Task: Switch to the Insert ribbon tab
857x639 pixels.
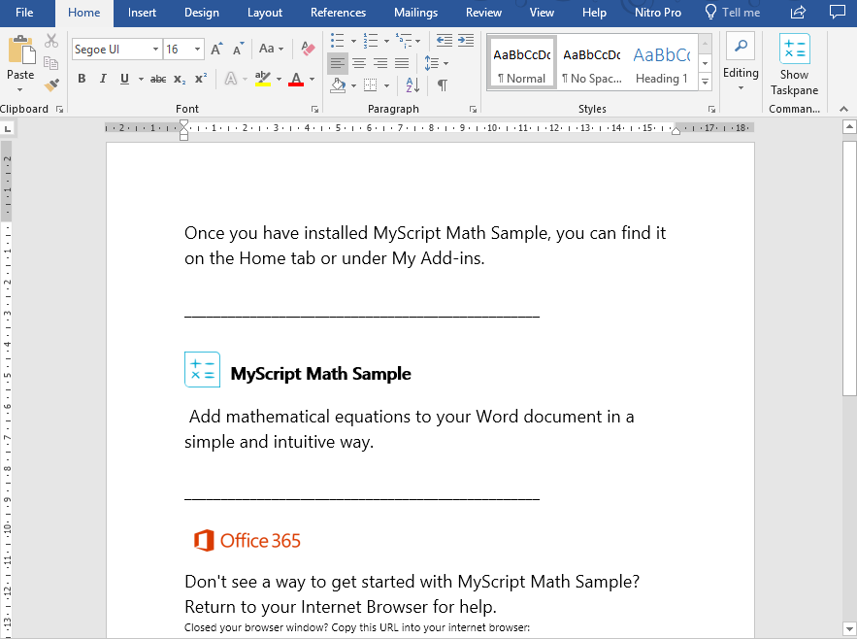Action: click(x=142, y=13)
